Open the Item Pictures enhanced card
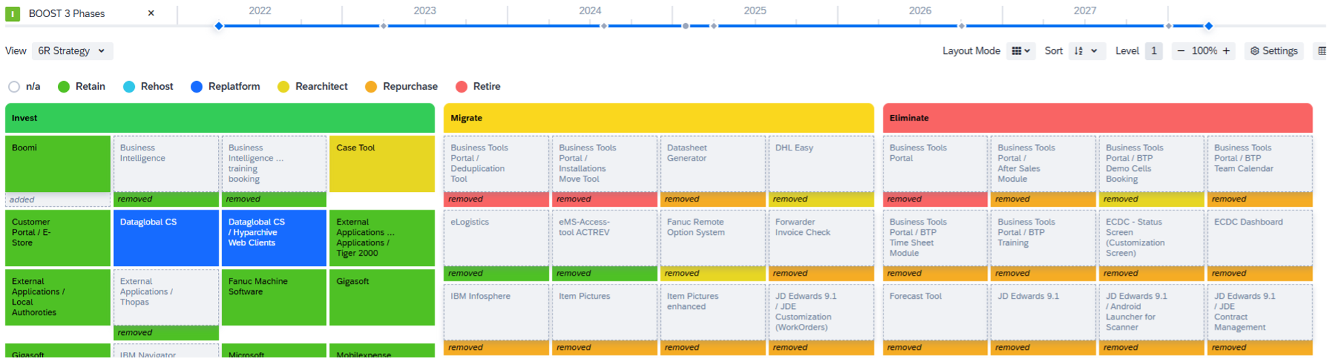This screenshot has width=1327, height=358. click(x=713, y=312)
